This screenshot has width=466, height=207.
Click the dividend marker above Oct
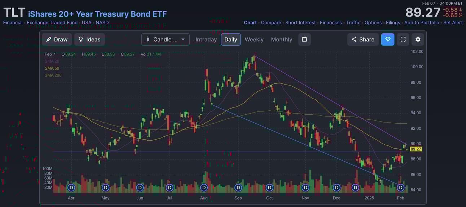pyautogui.click(x=269, y=188)
